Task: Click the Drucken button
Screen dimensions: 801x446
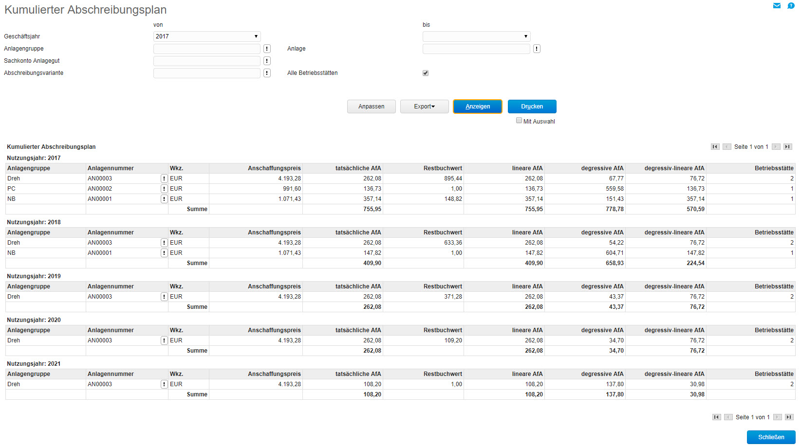Action: click(532, 107)
